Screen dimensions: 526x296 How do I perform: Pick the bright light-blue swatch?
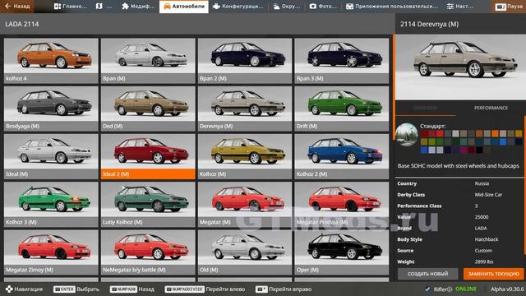pyautogui.click(x=503, y=141)
